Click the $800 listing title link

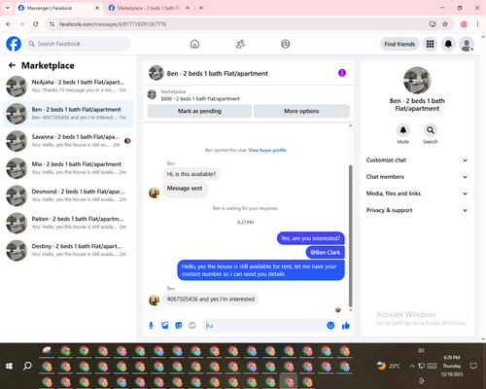200,98
